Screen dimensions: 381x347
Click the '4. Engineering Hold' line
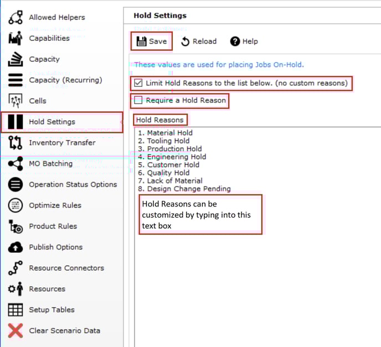tap(172, 157)
